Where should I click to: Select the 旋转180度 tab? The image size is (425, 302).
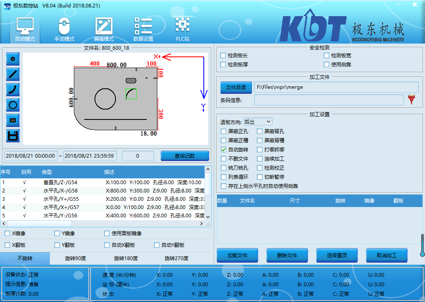[126, 258]
